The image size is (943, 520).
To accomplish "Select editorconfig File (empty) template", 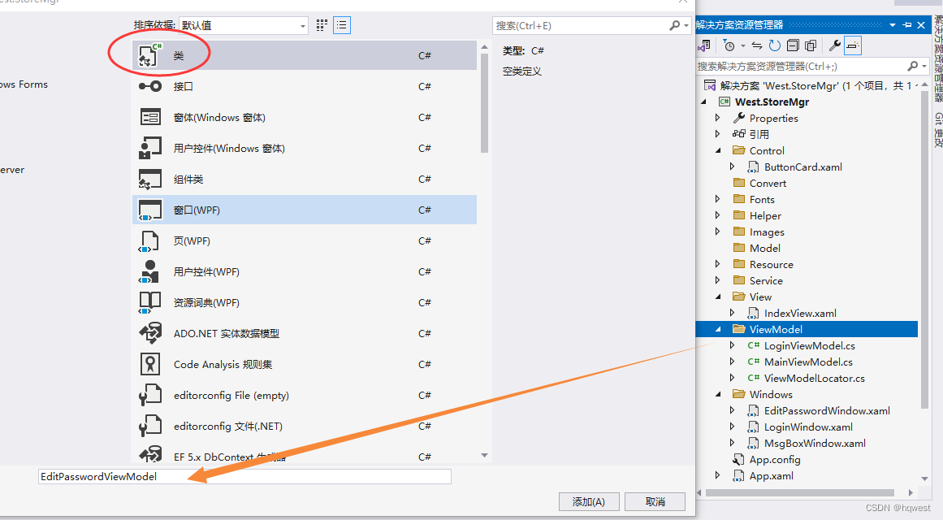I will (305, 396).
